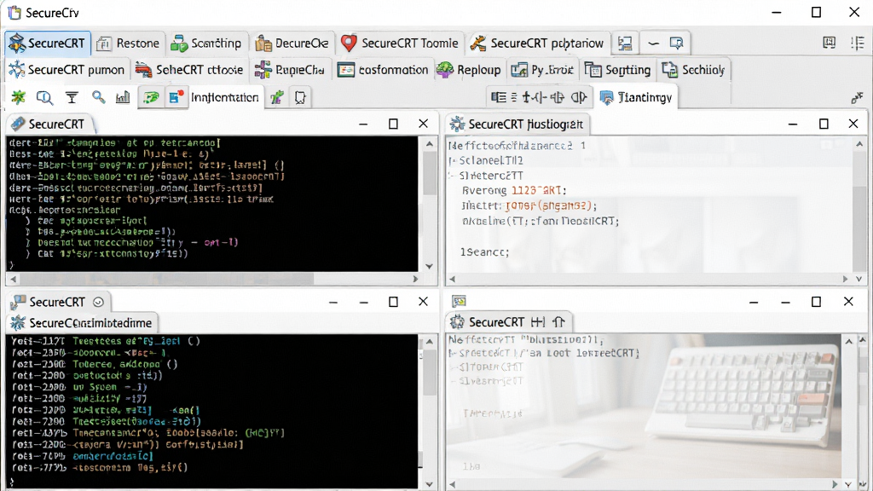The image size is (873, 491).
Task: Click scroll-up arrow of bottom-right pane
Action: point(849,341)
